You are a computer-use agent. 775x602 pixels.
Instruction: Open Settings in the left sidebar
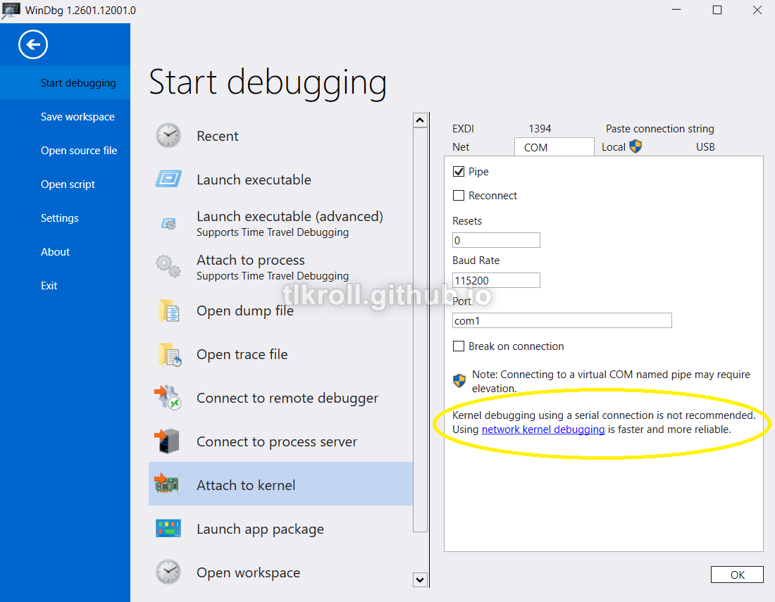[x=60, y=218]
